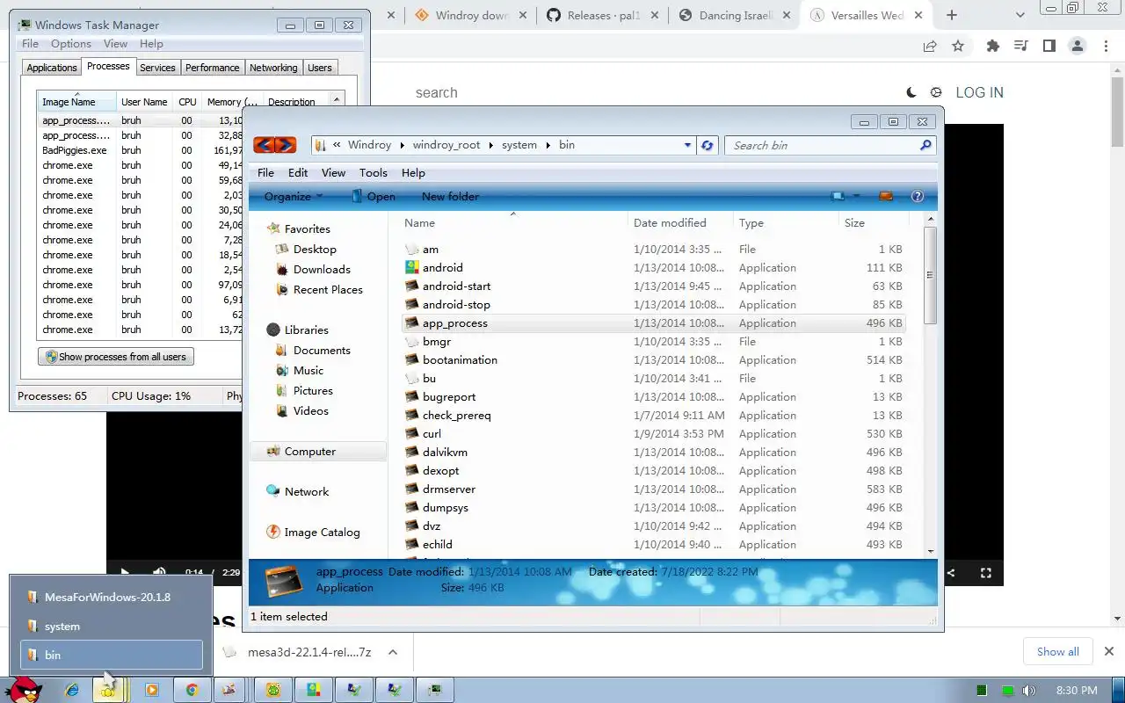
Task: Click the windroy_root breadcrumb segment
Action: pos(446,145)
